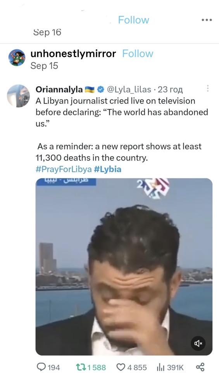Tap the retweet icon showing 1 588

80,367
